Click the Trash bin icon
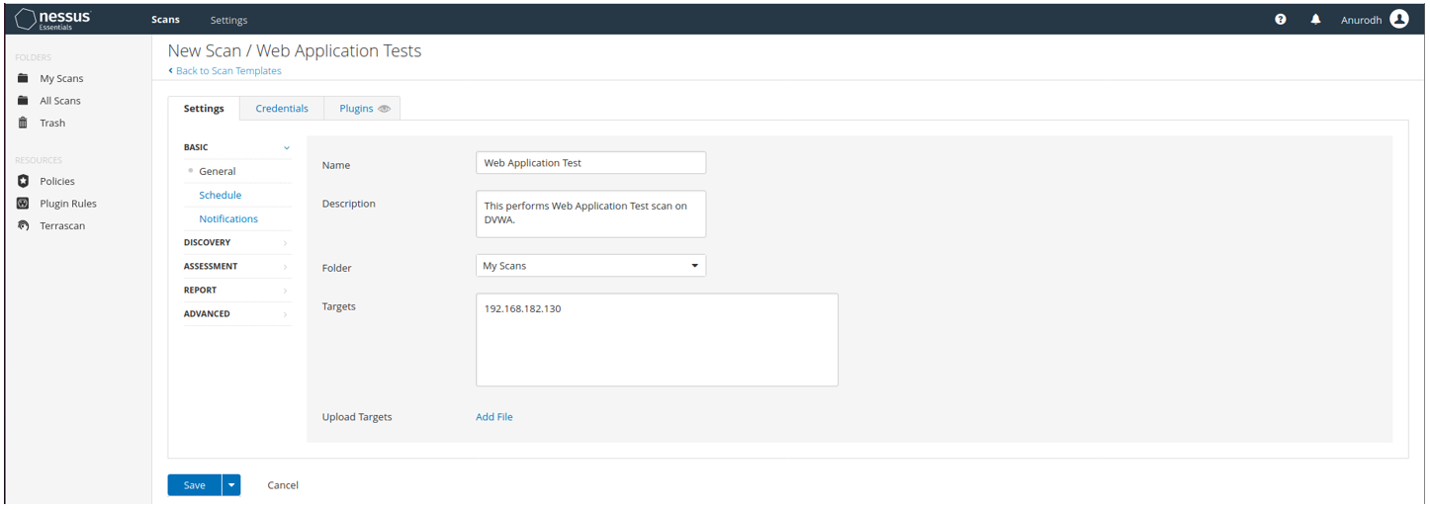 tap(23, 123)
